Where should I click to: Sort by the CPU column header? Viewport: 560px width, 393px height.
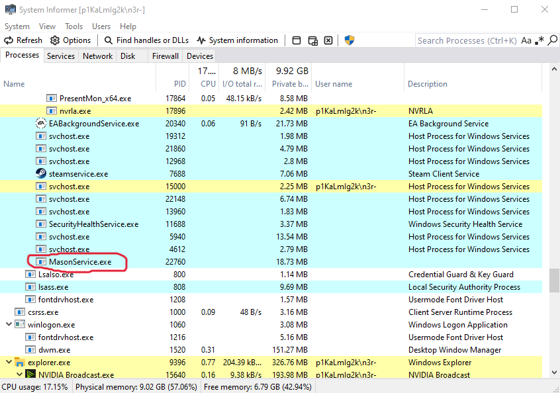click(x=204, y=77)
